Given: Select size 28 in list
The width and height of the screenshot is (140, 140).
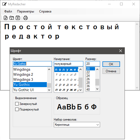Looking at the screenshot, I should point(90,83).
